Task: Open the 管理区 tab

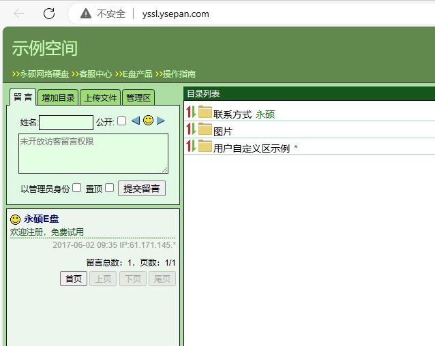Action: [x=138, y=97]
